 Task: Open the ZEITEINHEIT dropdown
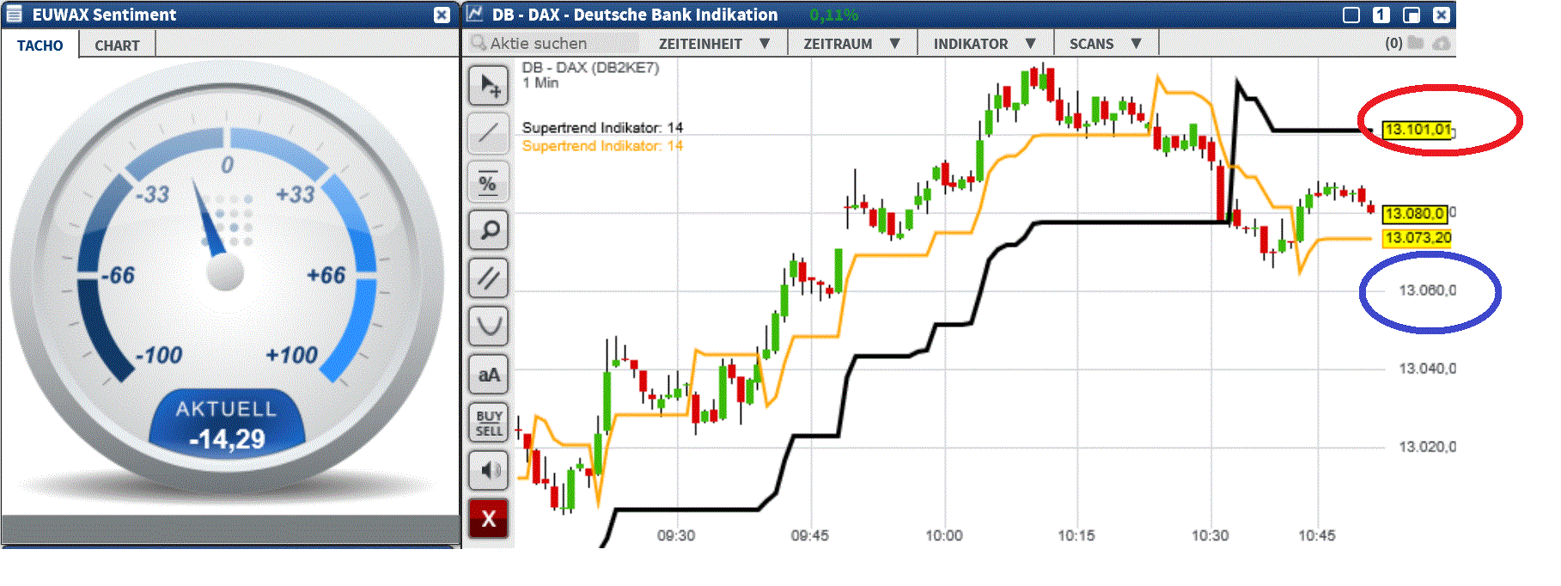714,44
